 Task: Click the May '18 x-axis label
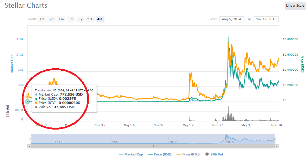tap(247, 125)
